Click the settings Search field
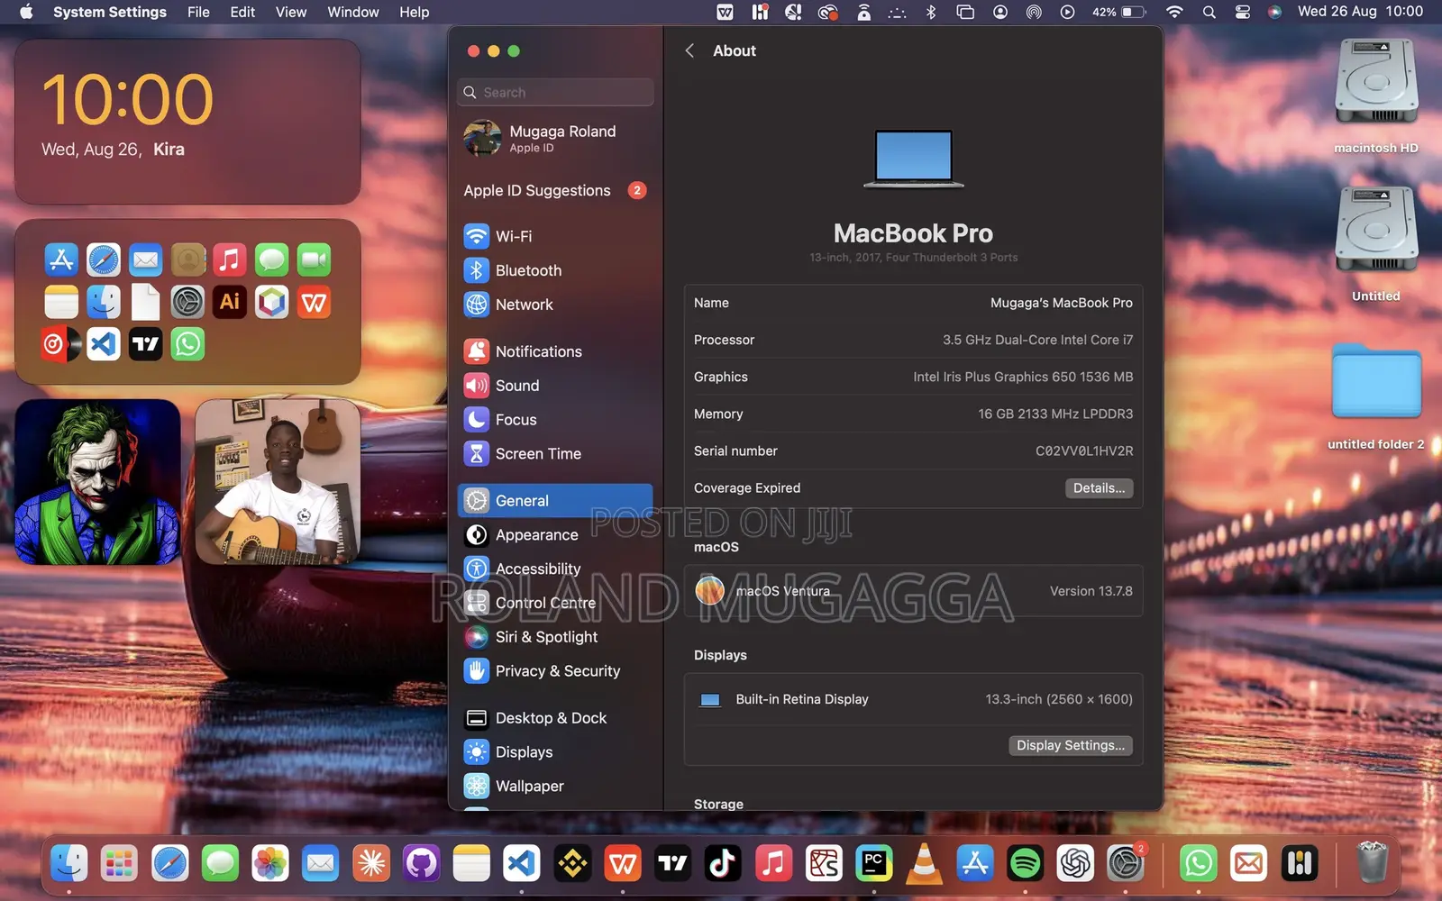The image size is (1442, 901). coord(555,93)
